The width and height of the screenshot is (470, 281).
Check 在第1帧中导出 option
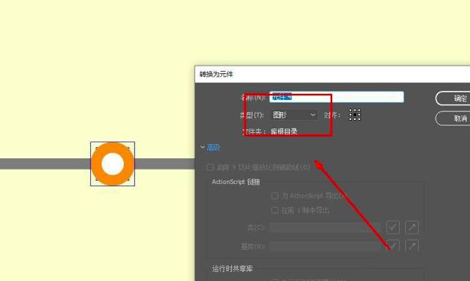point(275,211)
